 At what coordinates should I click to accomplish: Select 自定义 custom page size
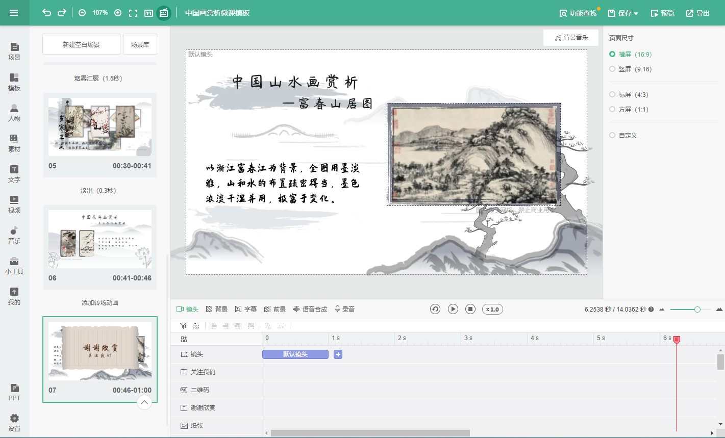[623, 135]
